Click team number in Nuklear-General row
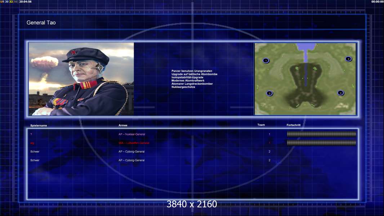384x216 pixels. click(x=269, y=134)
